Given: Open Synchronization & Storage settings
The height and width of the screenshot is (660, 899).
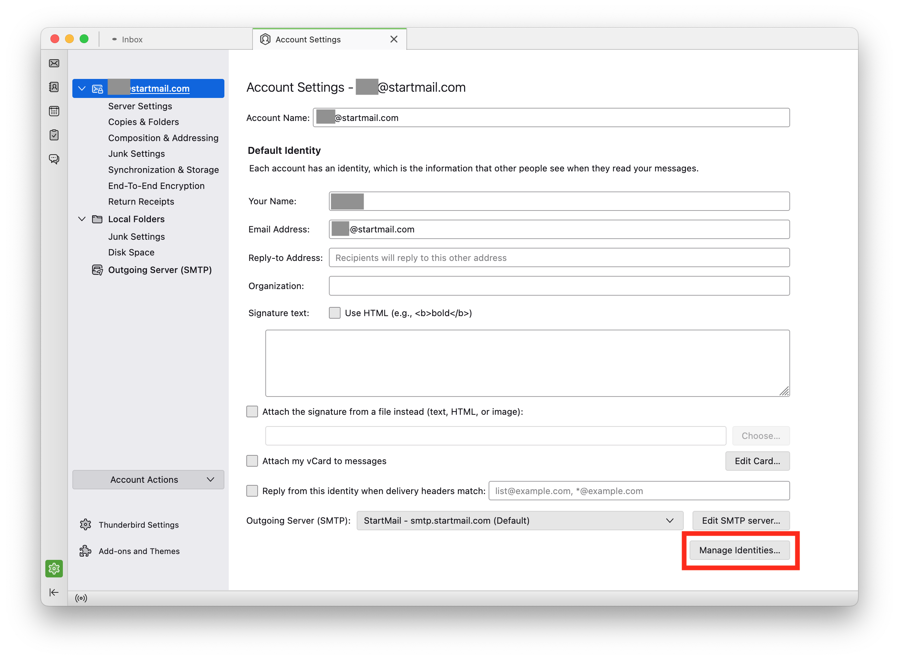Looking at the screenshot, I should click(x=163, y=170).
